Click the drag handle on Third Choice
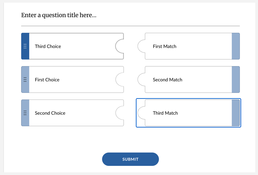Viewport: 258px width, 175px height. 25,46
